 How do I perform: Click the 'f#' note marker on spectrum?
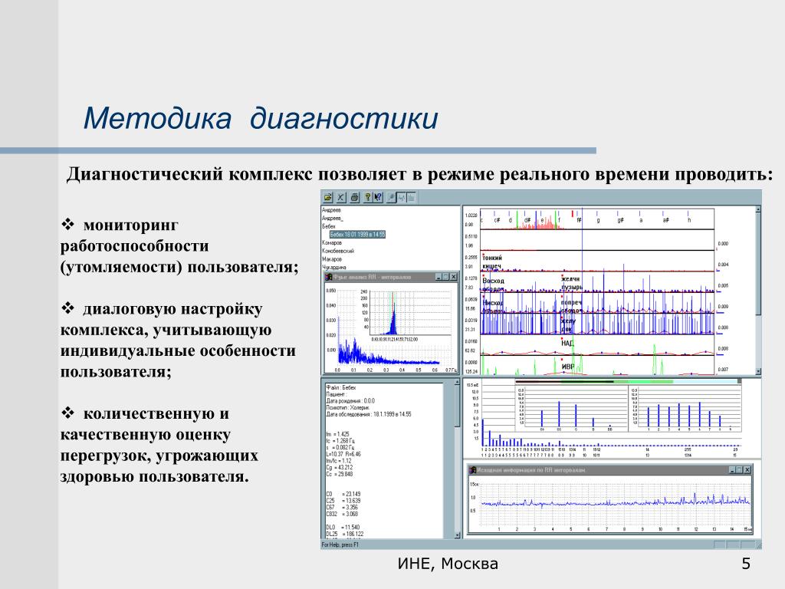580,220
